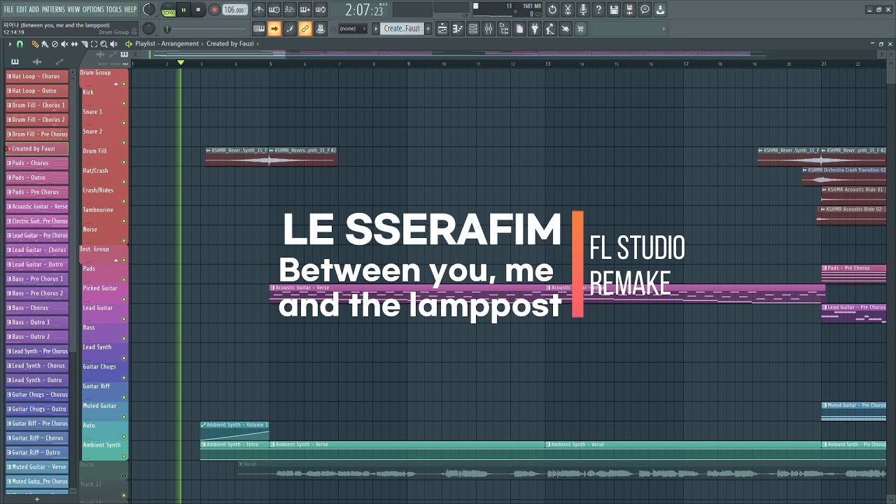Collapse the Inst. Group track group
The height and width of the screenshot is (504, 896).
coord(115,260)
